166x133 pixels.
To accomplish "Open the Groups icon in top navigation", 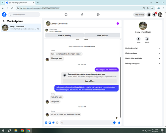I will pyautogui.click(x=98, y=15).
